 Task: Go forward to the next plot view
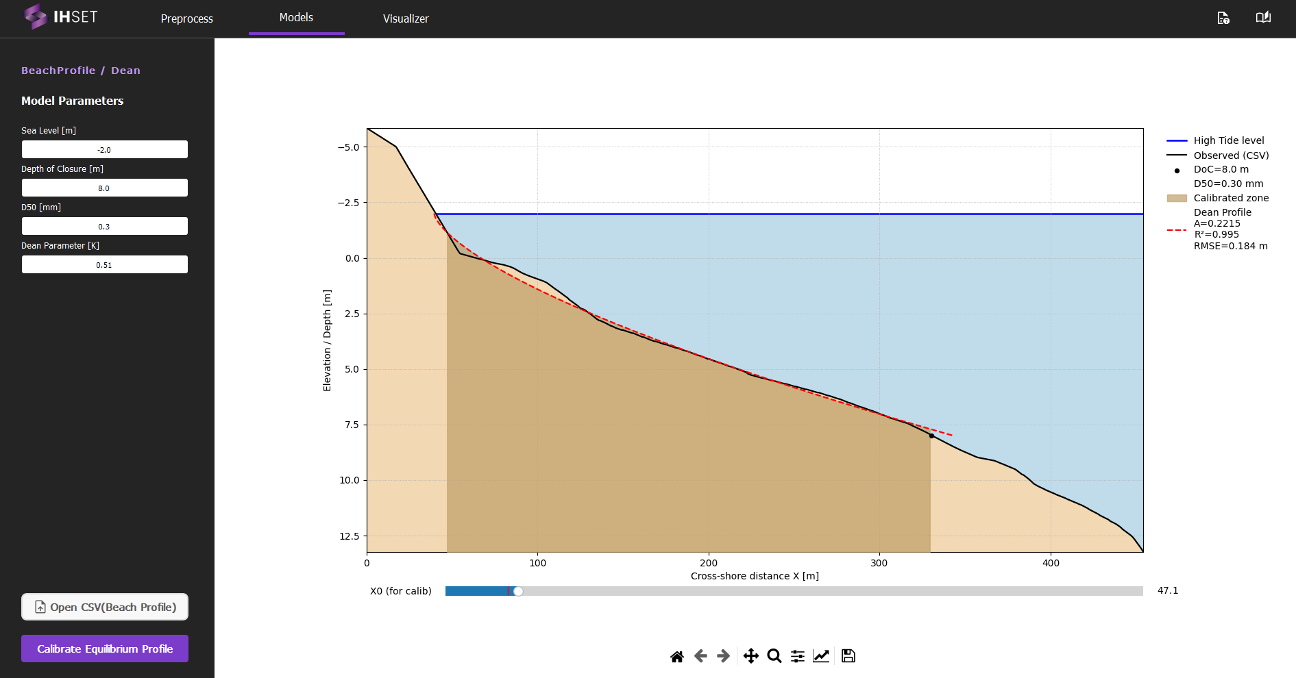tap(722, 655)
